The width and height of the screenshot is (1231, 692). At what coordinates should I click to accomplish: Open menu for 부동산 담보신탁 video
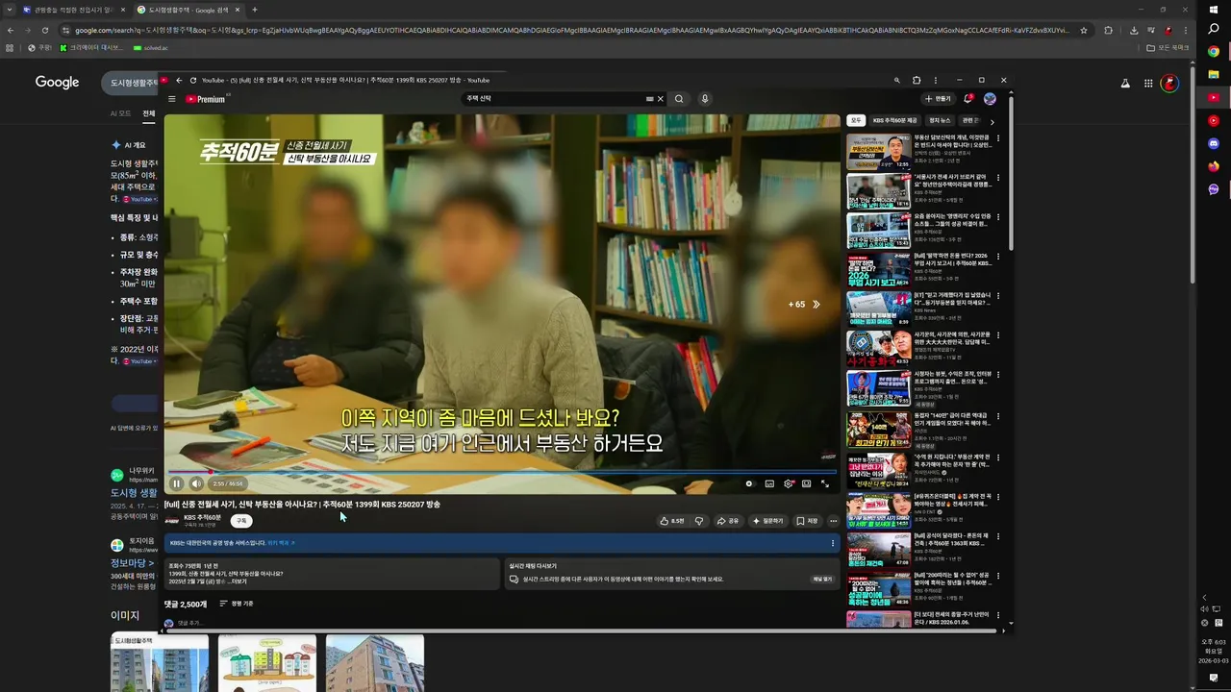click(997, 138)
